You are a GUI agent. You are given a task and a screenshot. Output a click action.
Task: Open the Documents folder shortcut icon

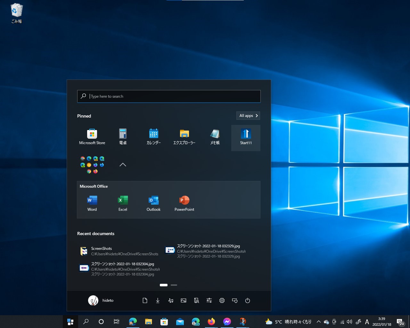(x=145, y=300)
